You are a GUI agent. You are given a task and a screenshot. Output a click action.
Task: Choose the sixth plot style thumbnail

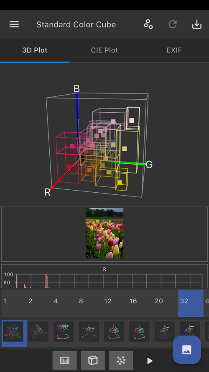pyautogui.click(x=139, y=331)
